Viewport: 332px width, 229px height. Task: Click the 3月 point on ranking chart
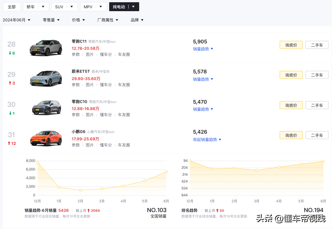(x=257, y=170)
